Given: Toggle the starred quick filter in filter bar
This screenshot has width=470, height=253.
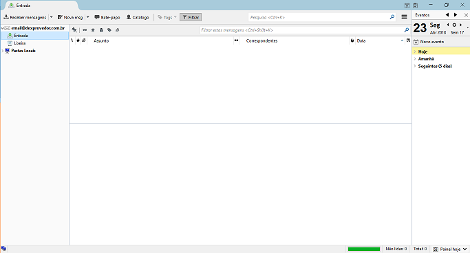Looking at the screenshot, I should point(93,30).
